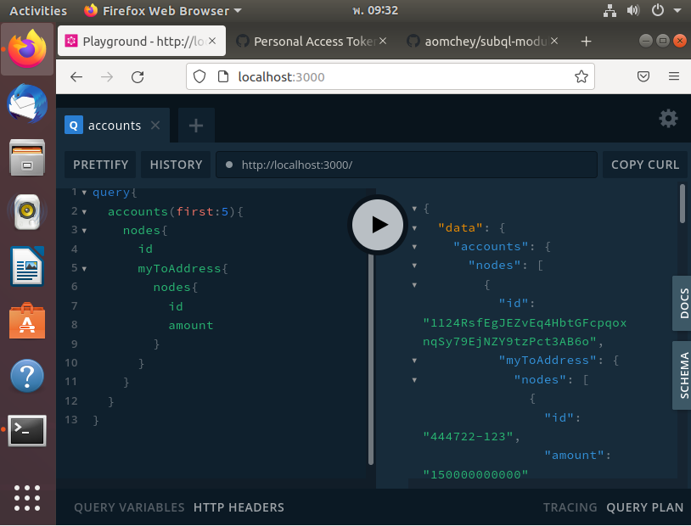Open Show Applications grid in the dock
Screen dimensions: 691x526
(26, 499)
